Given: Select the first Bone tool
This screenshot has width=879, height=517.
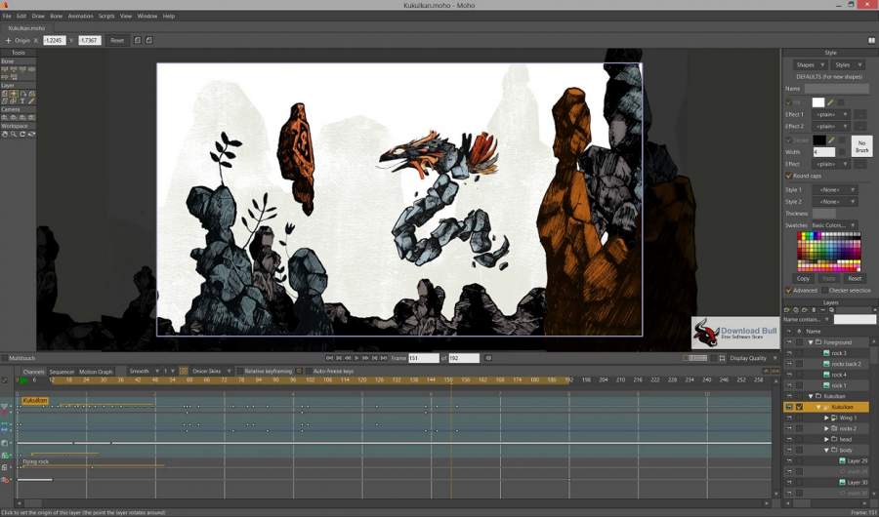Looking at the screenshot, I should click(x=5, y=69).
